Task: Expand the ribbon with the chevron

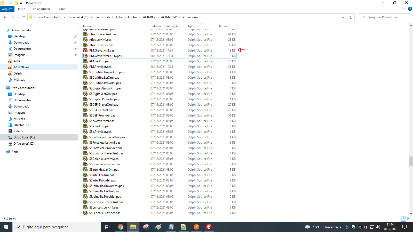Action: (404, 9)
